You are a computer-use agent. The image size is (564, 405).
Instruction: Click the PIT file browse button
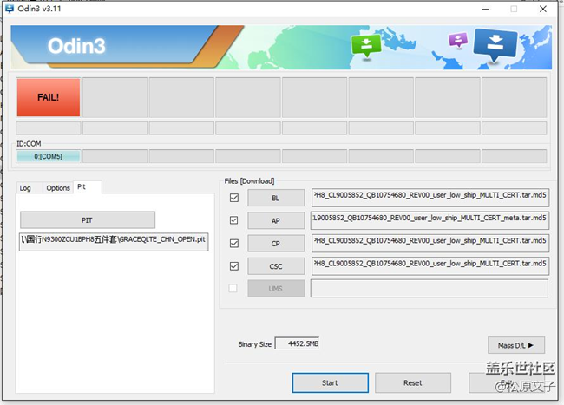coord(87,220)
